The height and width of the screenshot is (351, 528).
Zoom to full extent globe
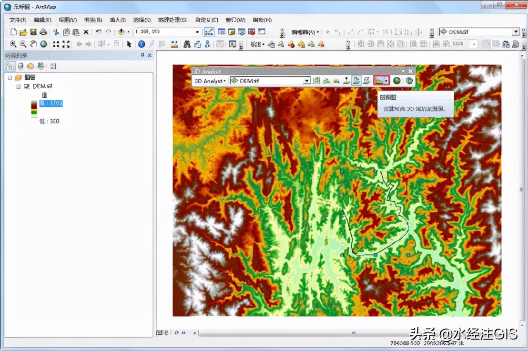pyautogui.click(x=43, y=44)
